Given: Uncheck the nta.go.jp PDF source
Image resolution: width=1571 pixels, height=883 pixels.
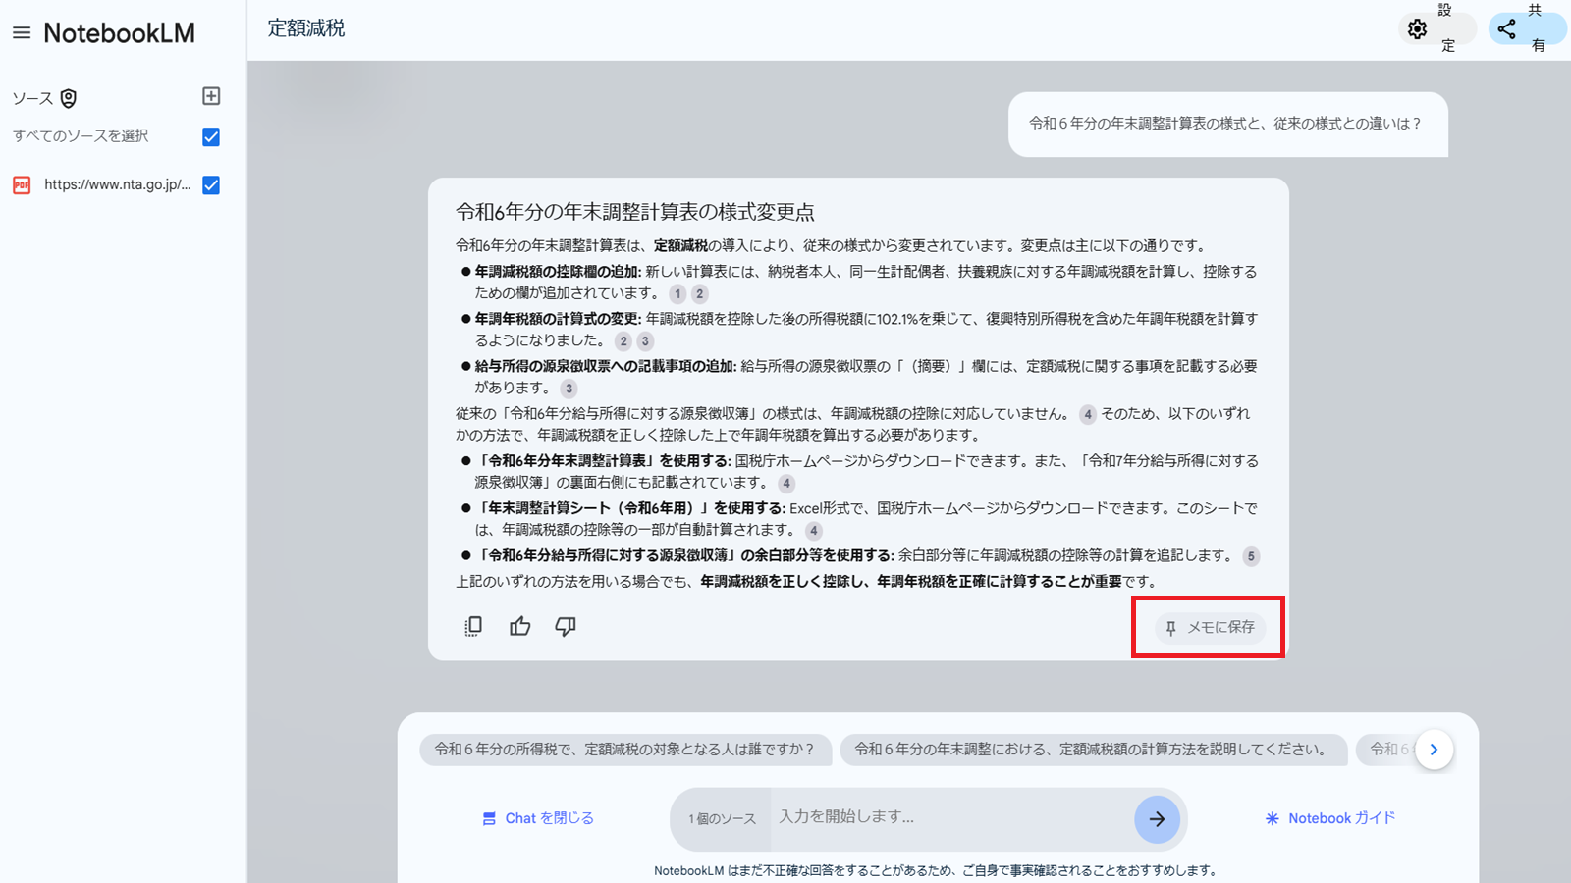Looking at the screenshot, I should click(x=210, y=185).
